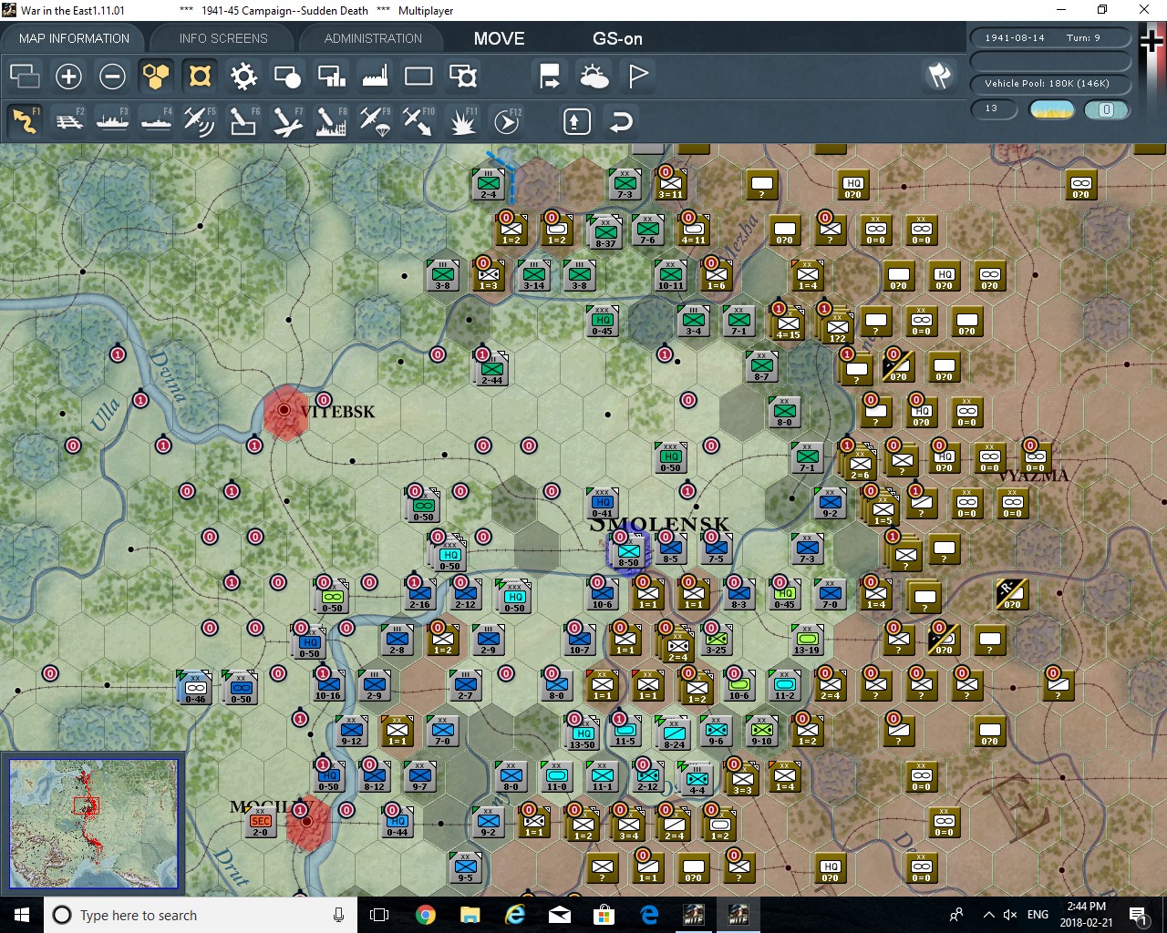Toggle the unit counters display icon
Screen dimensions: 1167x933
coord(200,77)
